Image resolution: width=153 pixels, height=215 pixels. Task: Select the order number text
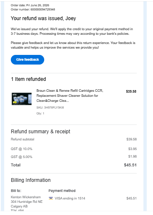tap(33, 10)
